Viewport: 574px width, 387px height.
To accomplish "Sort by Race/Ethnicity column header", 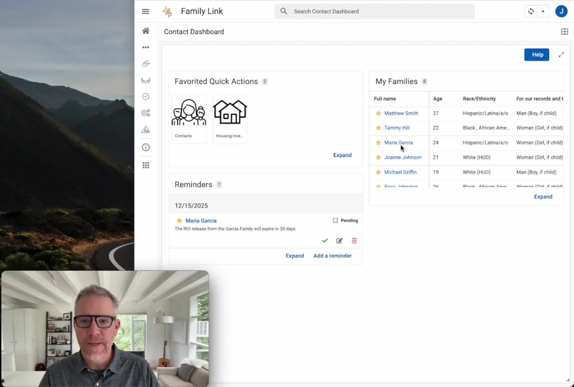I will coord(479,99).
